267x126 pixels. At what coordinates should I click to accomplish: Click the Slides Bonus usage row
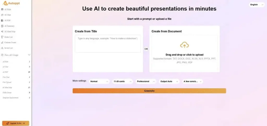(x=16, y=92)
